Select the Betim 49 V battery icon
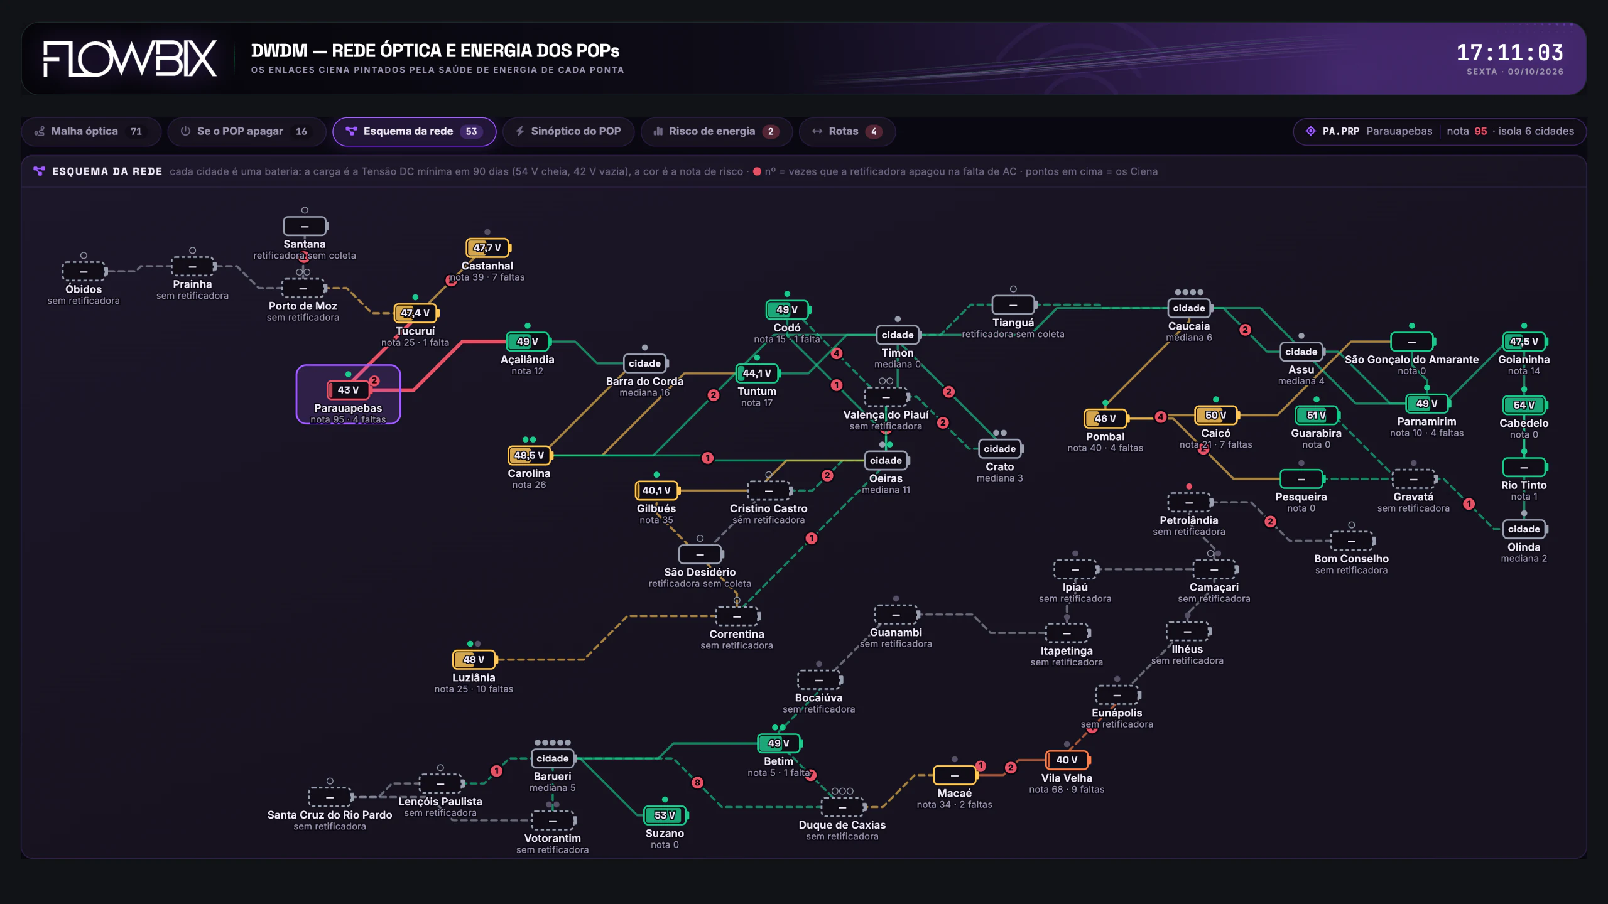Screen dimensions: 1608x904 pyautogui.click(x=779, y=743)
